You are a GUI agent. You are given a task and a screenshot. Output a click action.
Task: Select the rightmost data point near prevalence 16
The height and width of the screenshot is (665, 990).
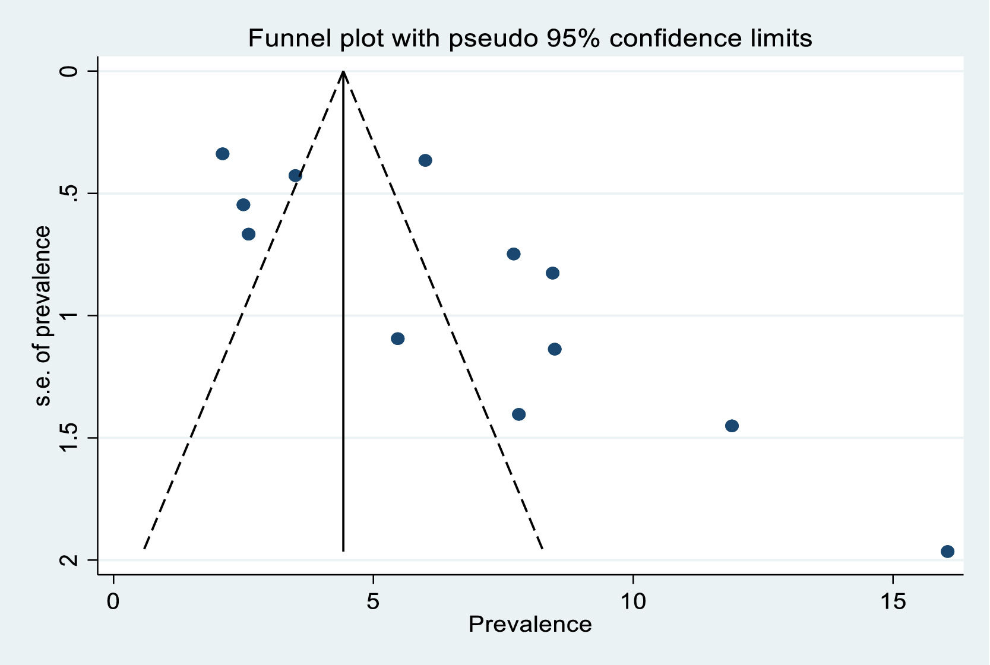947,551
